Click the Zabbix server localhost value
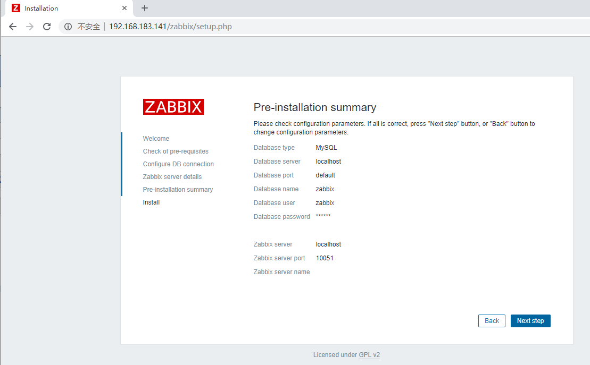 (328, 244)
